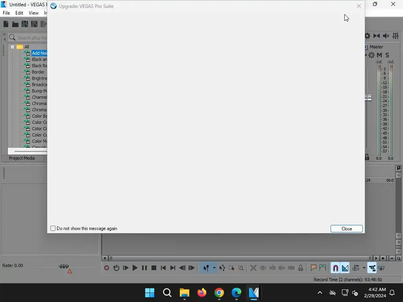Go to the project start
Viewport: 403px width, 302px height.
click(x=163, y=268)
